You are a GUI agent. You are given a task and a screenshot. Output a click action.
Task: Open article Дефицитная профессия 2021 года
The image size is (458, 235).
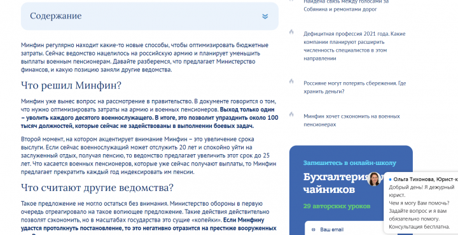click(x=354, y=46)
